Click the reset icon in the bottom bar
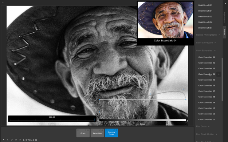The height and width of the screenshot is (142, 228). click(16, 140)
